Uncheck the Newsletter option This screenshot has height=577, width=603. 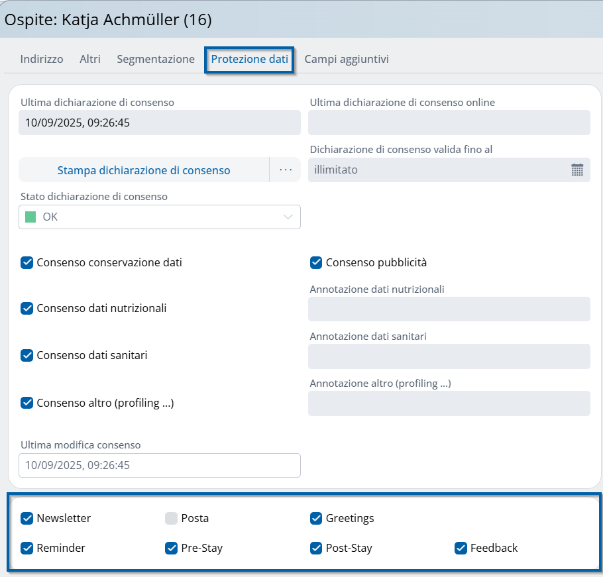(x=27, y=518)
